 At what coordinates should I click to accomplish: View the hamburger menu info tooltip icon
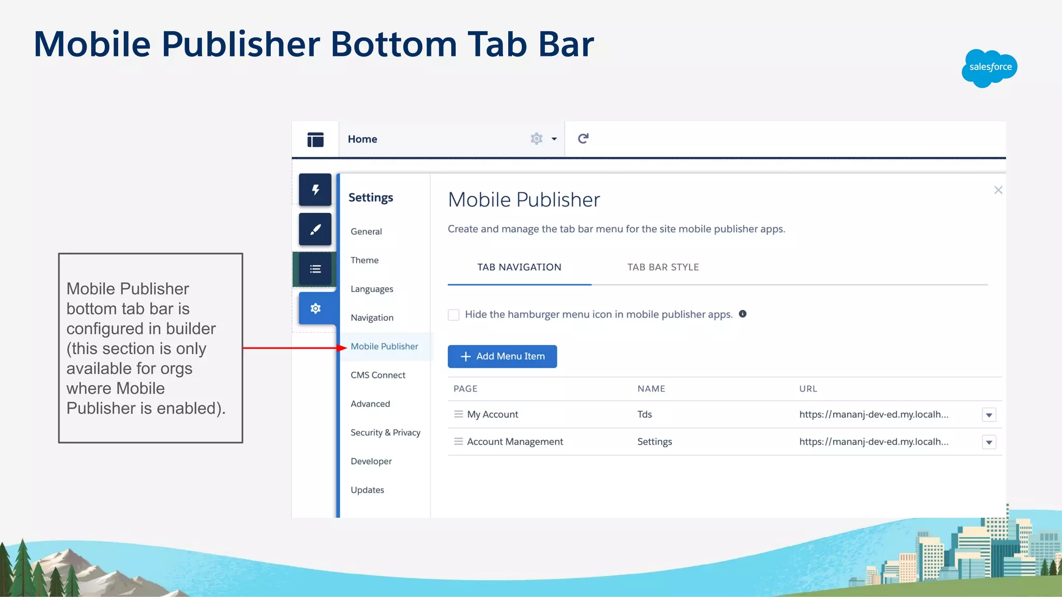pos(743,314)
